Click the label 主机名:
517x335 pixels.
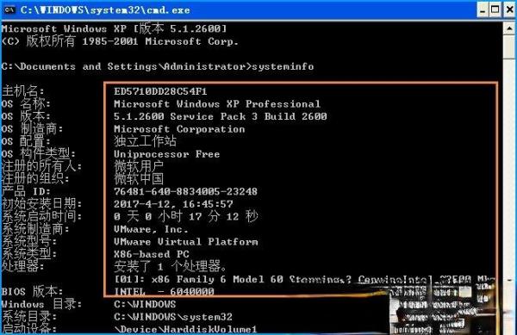pos(22,91)
